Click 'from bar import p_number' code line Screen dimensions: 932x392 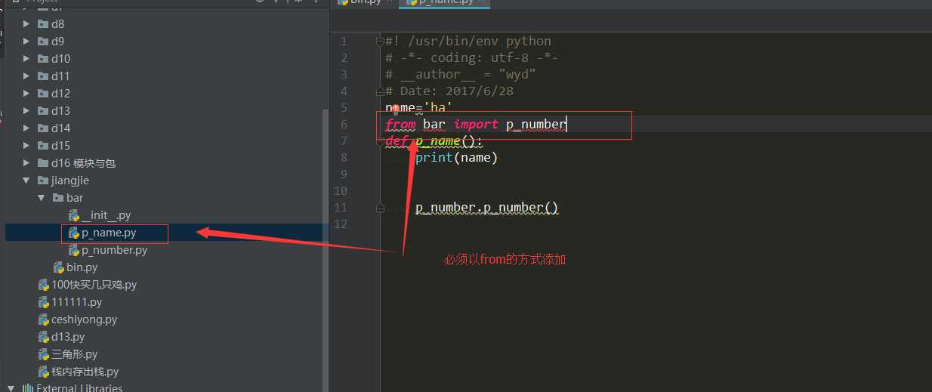point(476,124)
